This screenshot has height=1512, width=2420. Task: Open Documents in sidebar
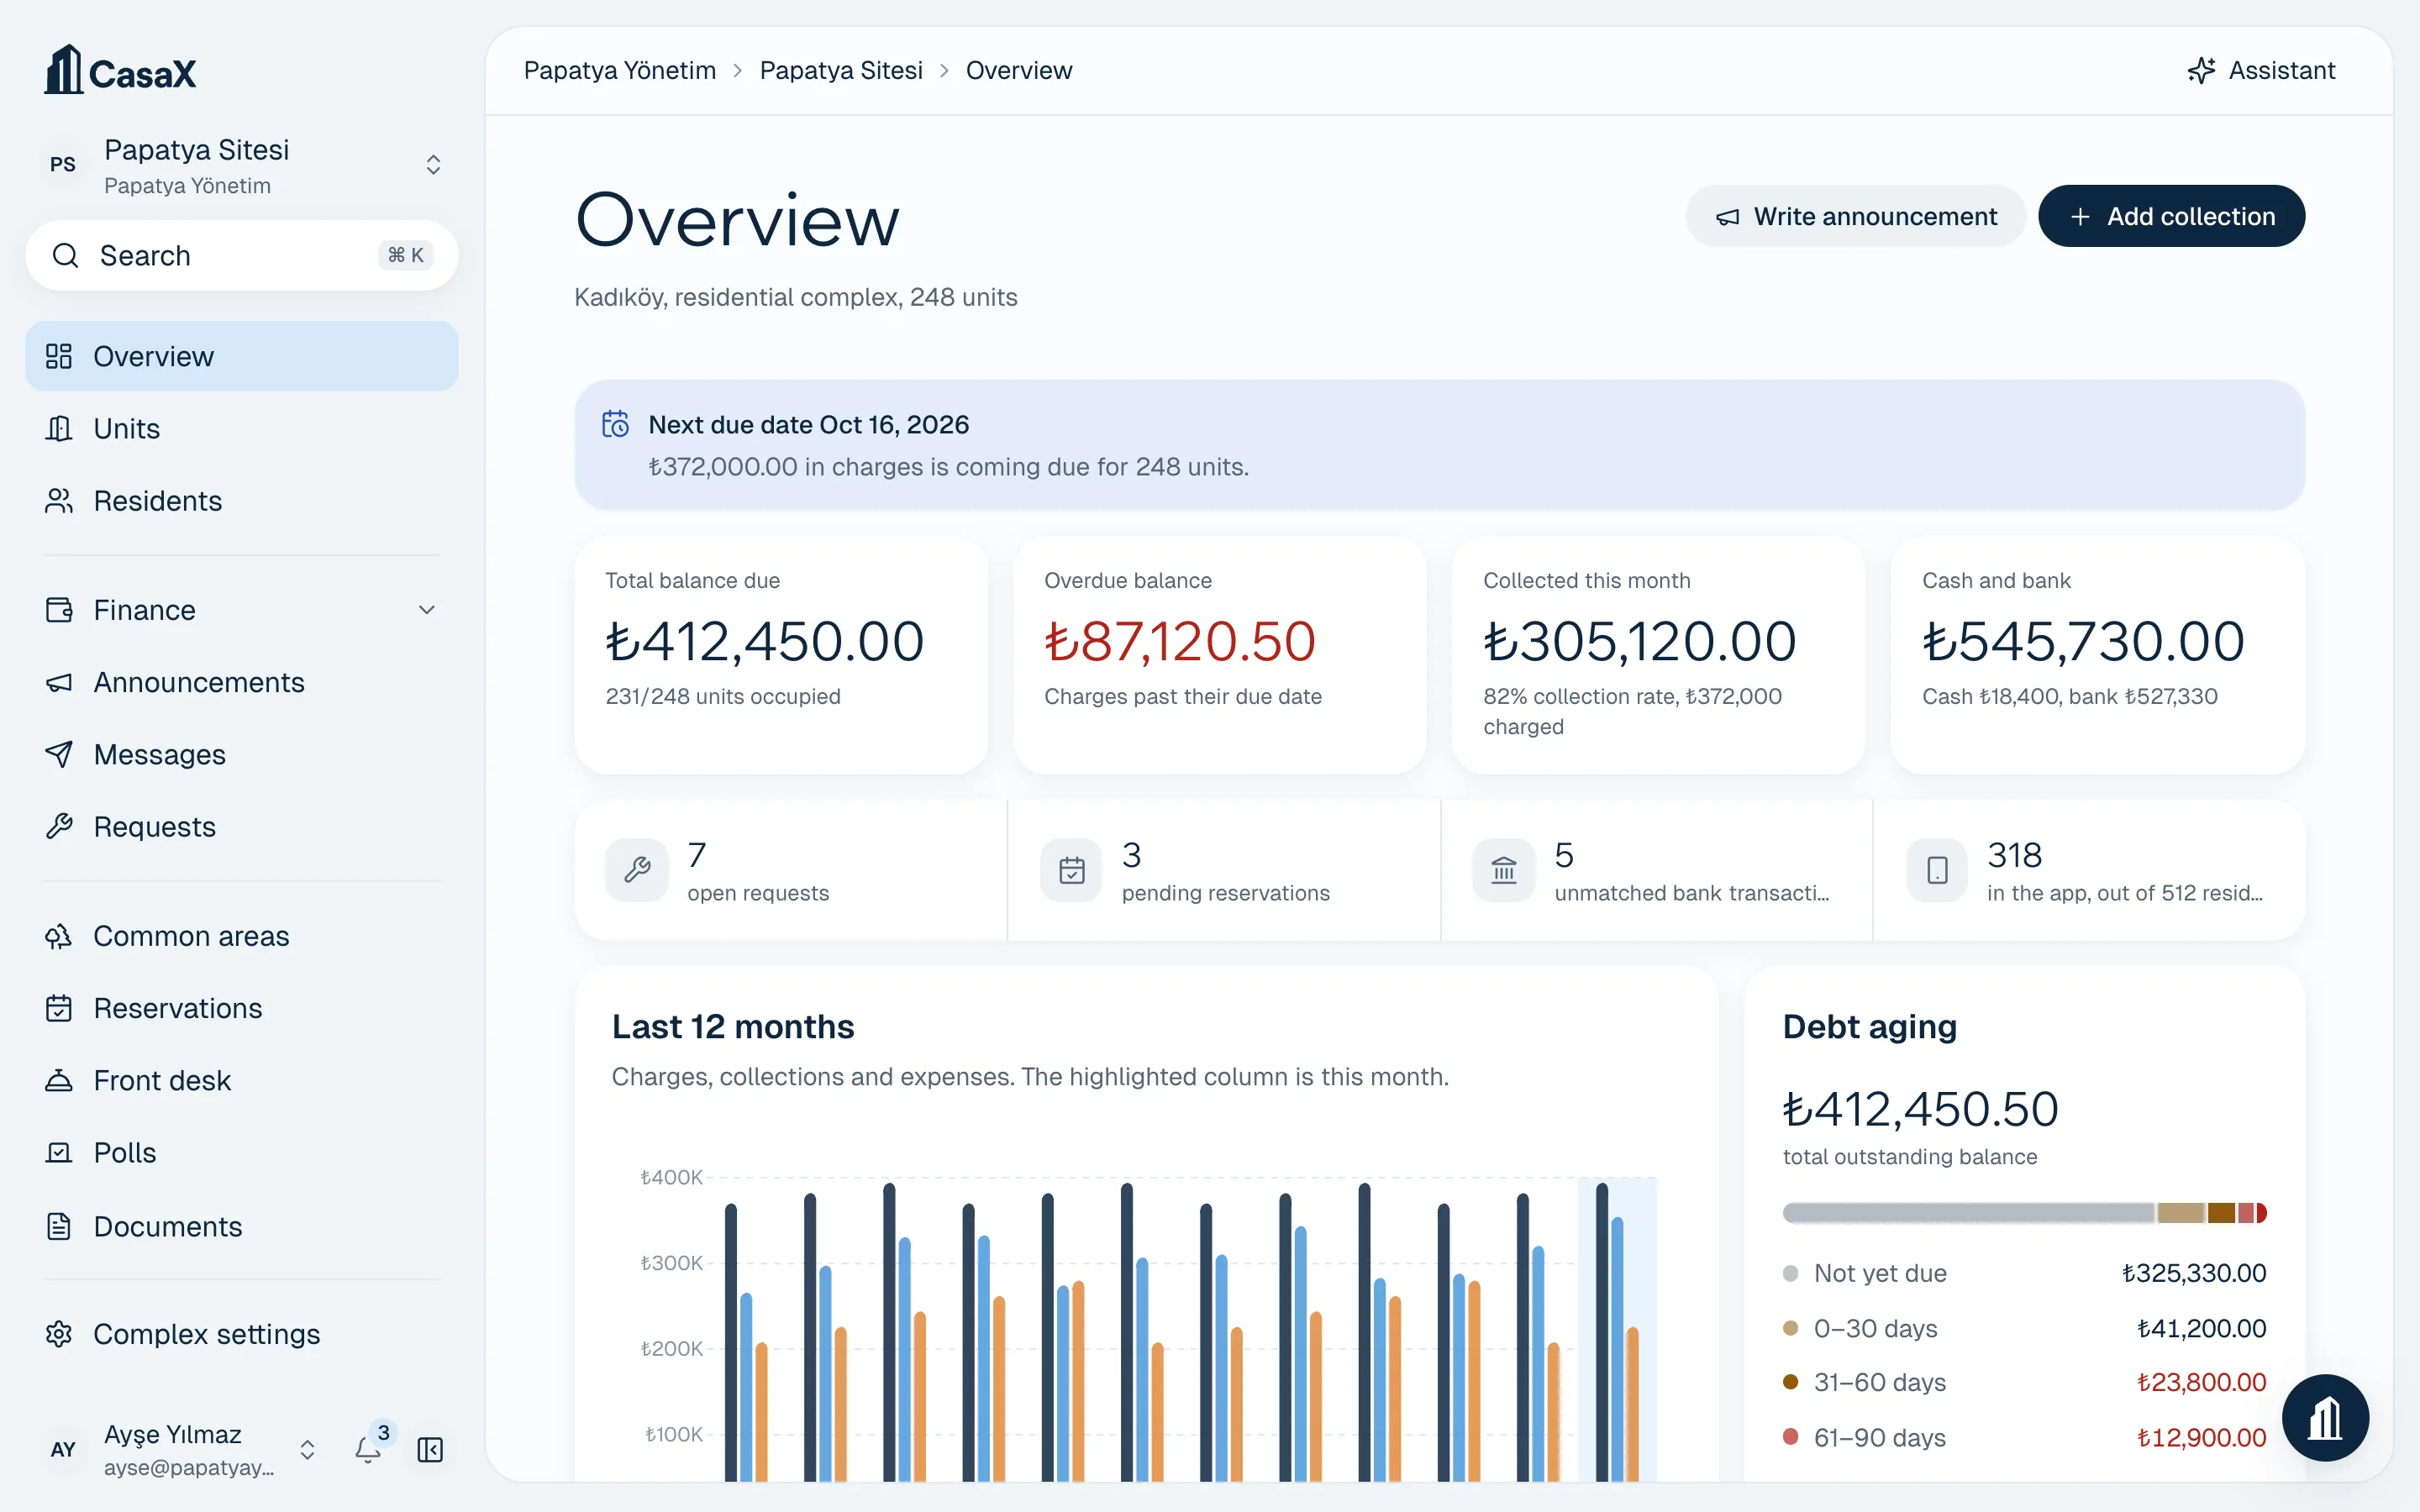[242, 1226]
